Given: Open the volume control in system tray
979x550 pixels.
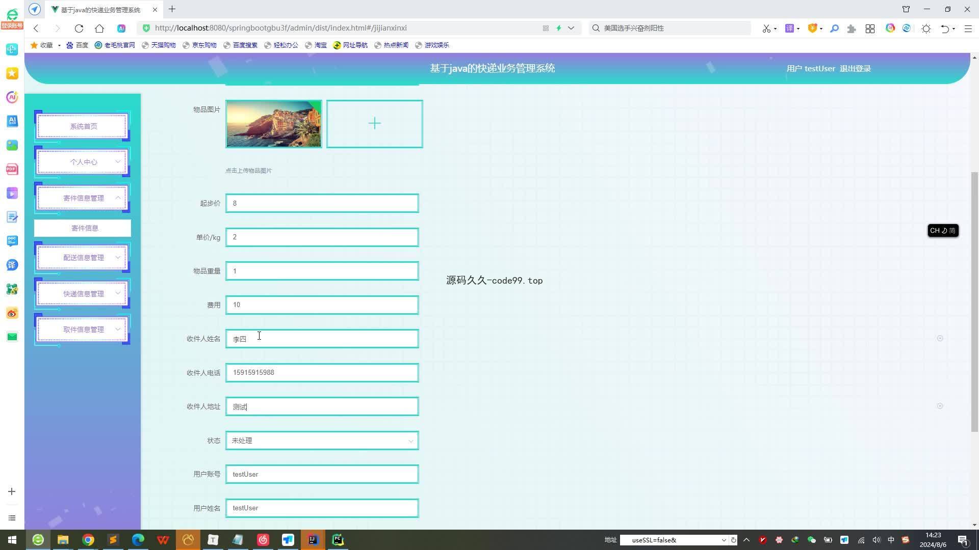Looking at the screenshot, I should pos(876,540).
